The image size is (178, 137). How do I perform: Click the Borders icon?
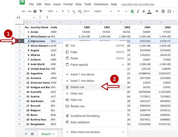163,12
